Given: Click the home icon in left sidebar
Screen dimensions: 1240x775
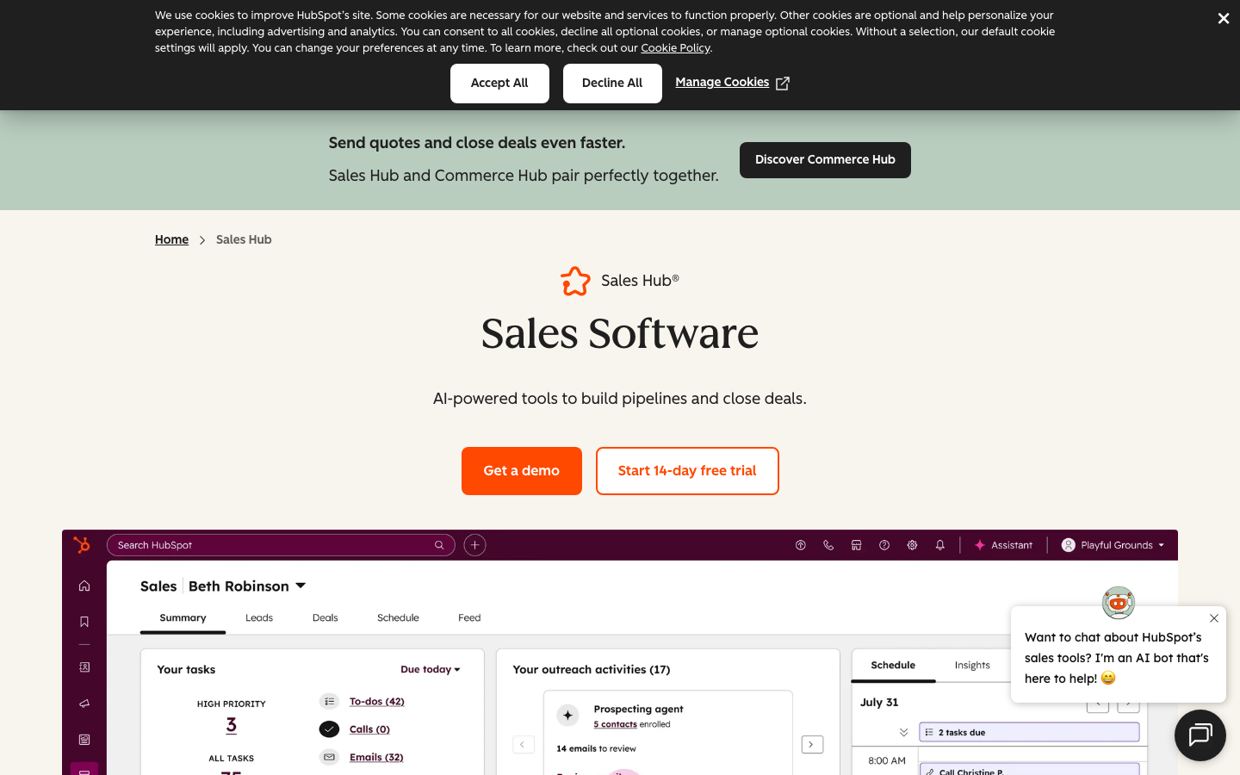Looking at the screenshot, I should pyautogui.click(x=84, y=586).
